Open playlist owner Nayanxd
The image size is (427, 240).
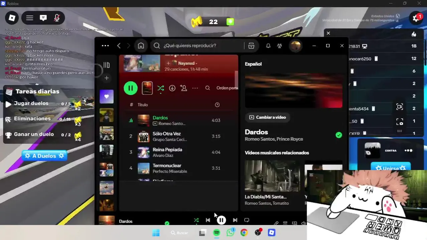[x=187, y=63]
